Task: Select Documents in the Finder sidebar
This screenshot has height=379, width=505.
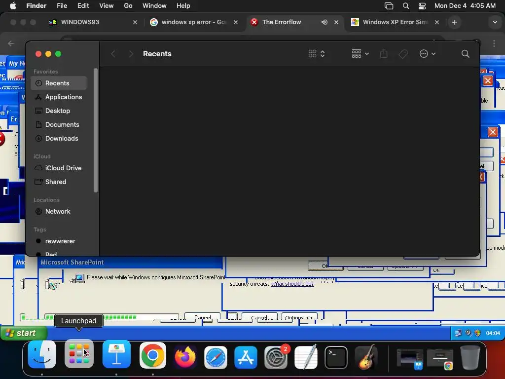Action: [x=59, y=125]
